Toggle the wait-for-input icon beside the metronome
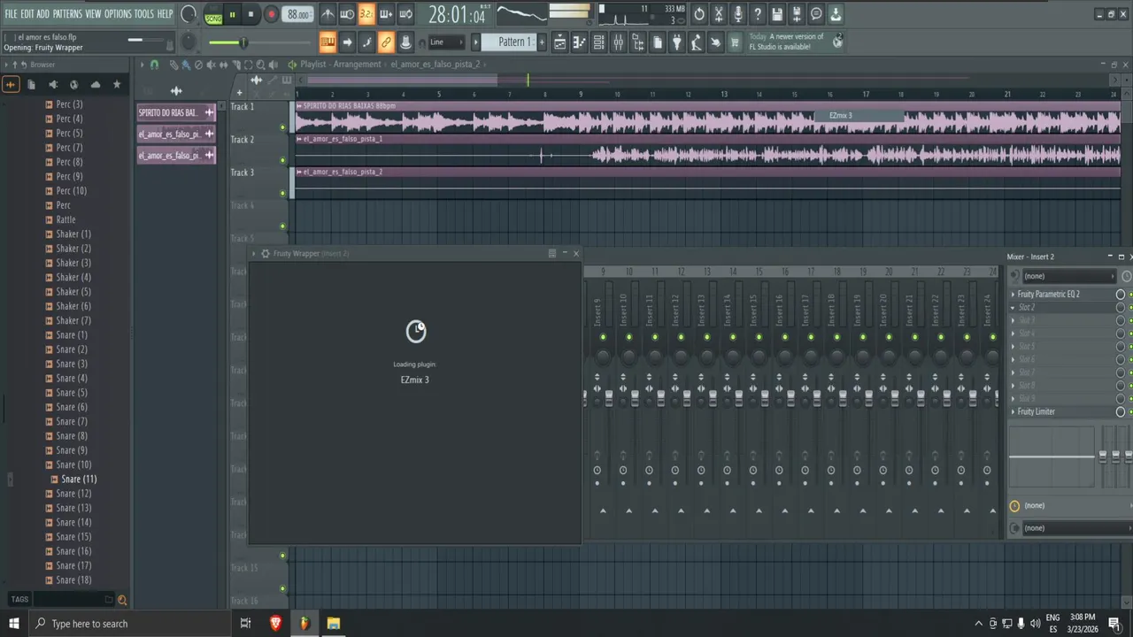1133x637 pixels. coord(347,14)
